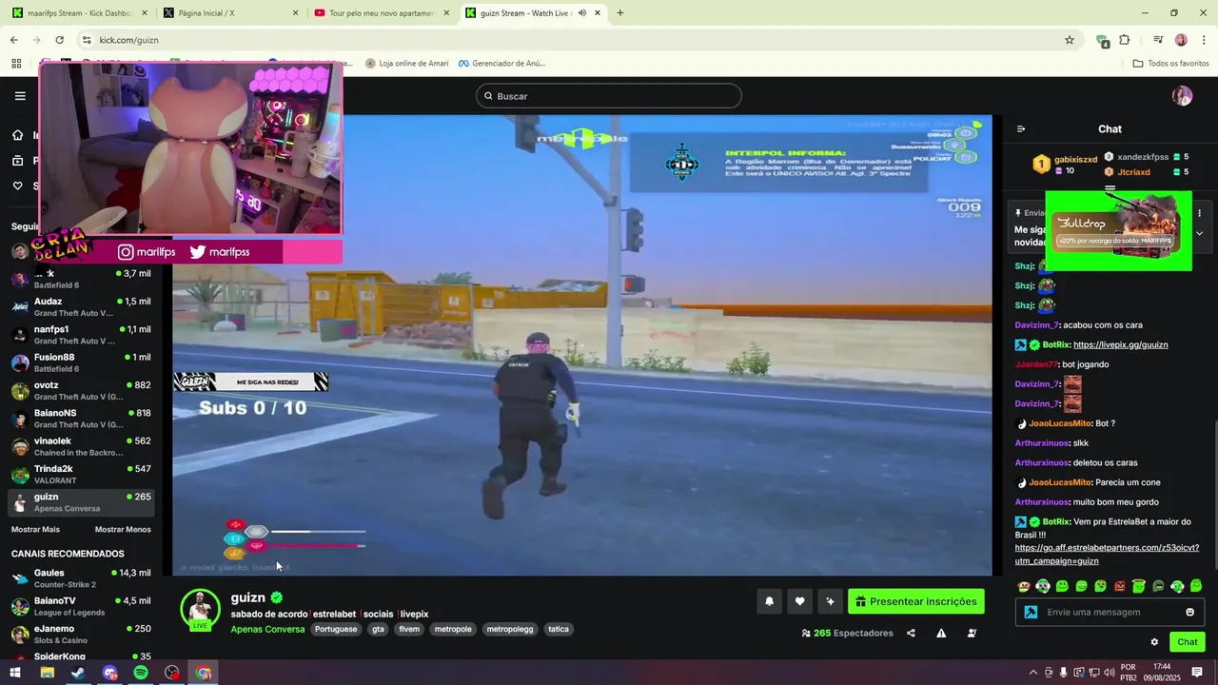This screenshot has width=1218, height=685.
Task: Open Fusion88 channel in sidebar
Action: (81, 362)
